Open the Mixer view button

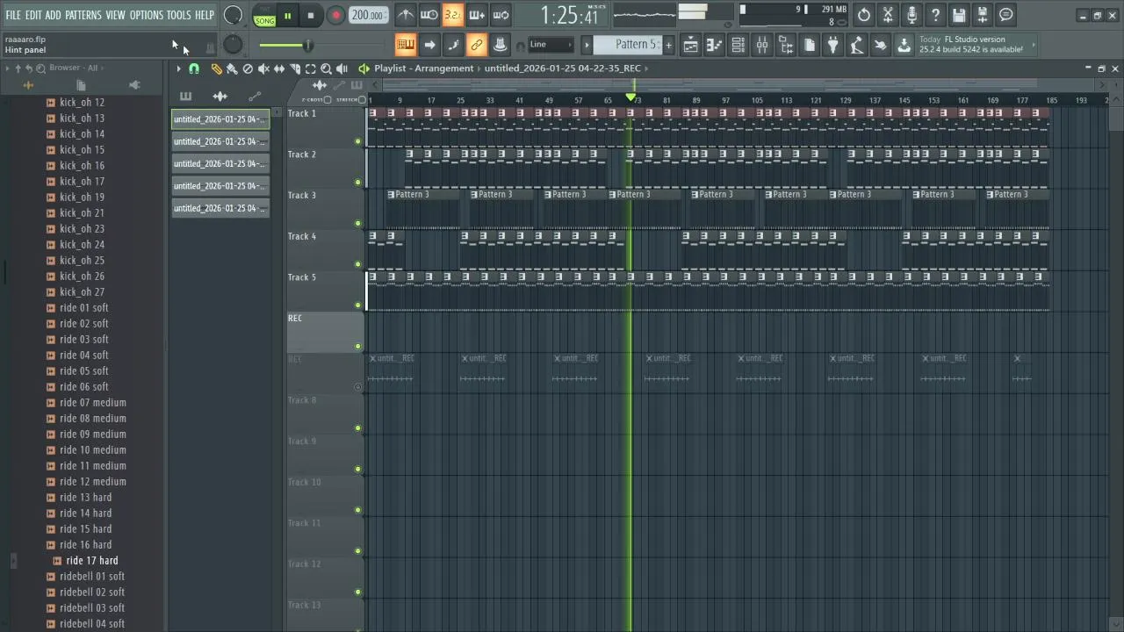click(x=762, y=45)
